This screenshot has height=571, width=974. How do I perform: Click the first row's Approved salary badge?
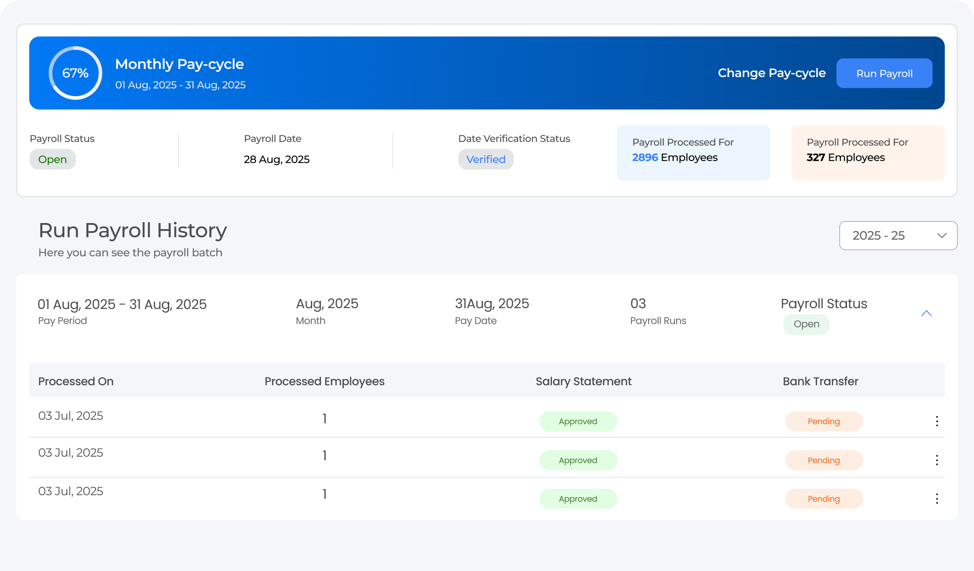pyautogui.click(x=578, y=421)
